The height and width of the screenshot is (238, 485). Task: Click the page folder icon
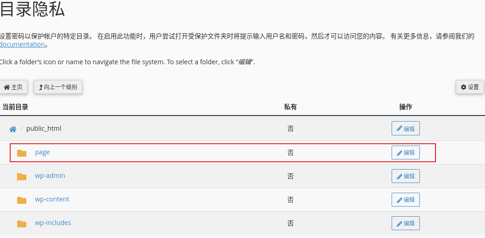point(22,153)
